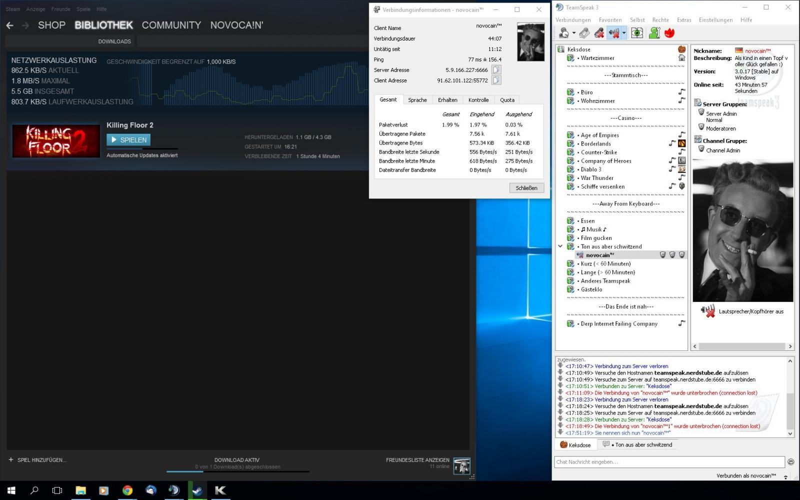800x500 pixels.
Task: Copy client address using its copy icon
Action: coord(496,80)
